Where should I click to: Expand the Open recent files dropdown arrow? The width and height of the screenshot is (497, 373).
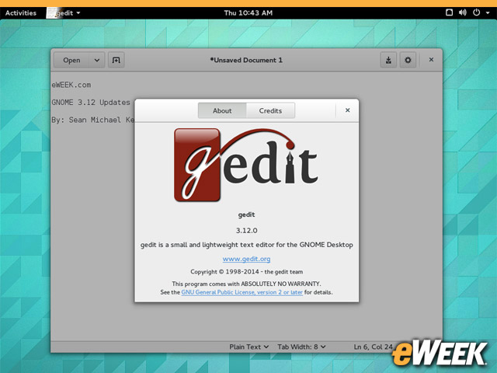pyautogui.click(x=96, y=60)
